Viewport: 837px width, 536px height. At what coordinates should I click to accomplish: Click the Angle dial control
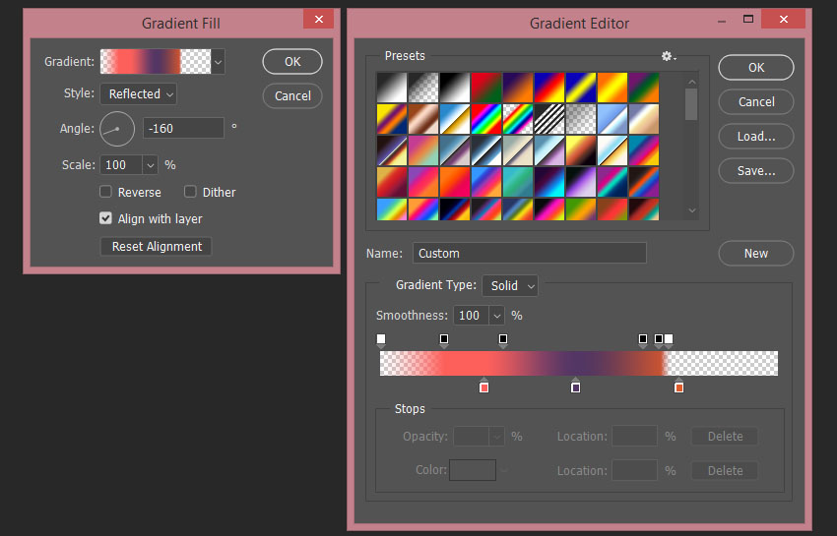pos(117,129)
